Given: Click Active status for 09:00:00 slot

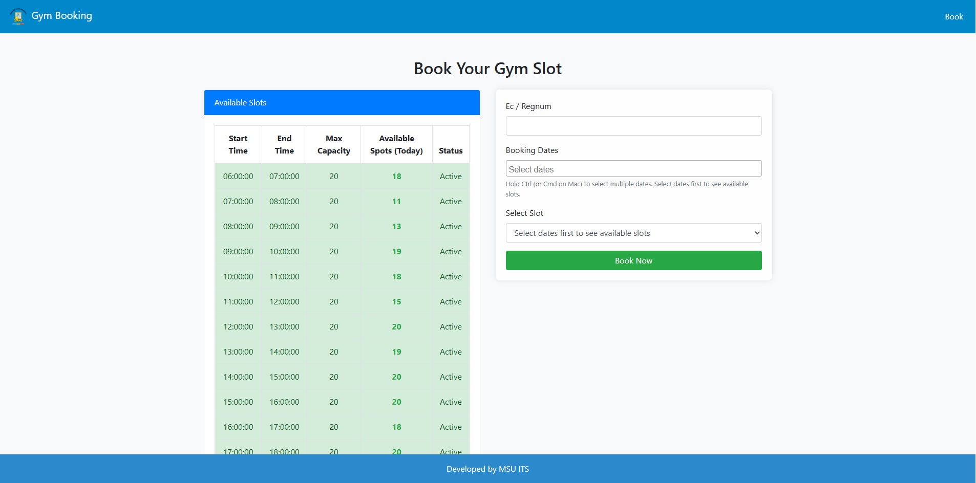Looking at the screenshot, I should (450, 252).
